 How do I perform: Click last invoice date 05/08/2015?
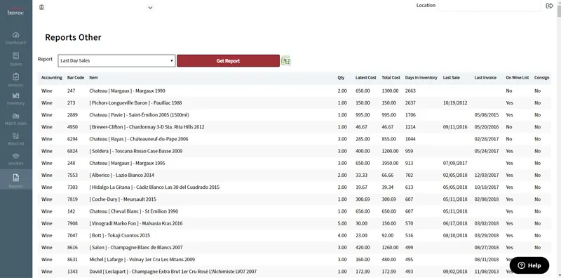[487, 115]
